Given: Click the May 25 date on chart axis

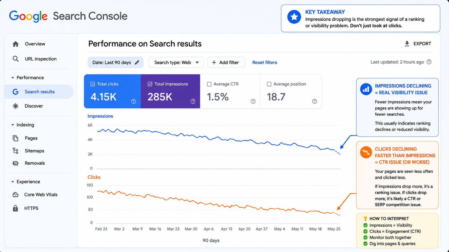Looking at the screenshot, I should [x=334, y=229].
